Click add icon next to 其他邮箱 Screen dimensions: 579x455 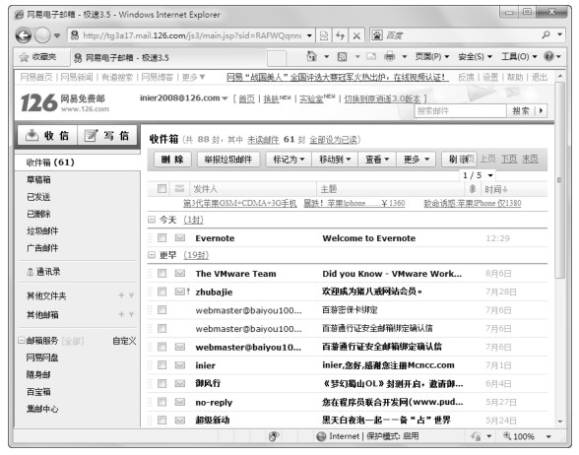tap(121, 314)
